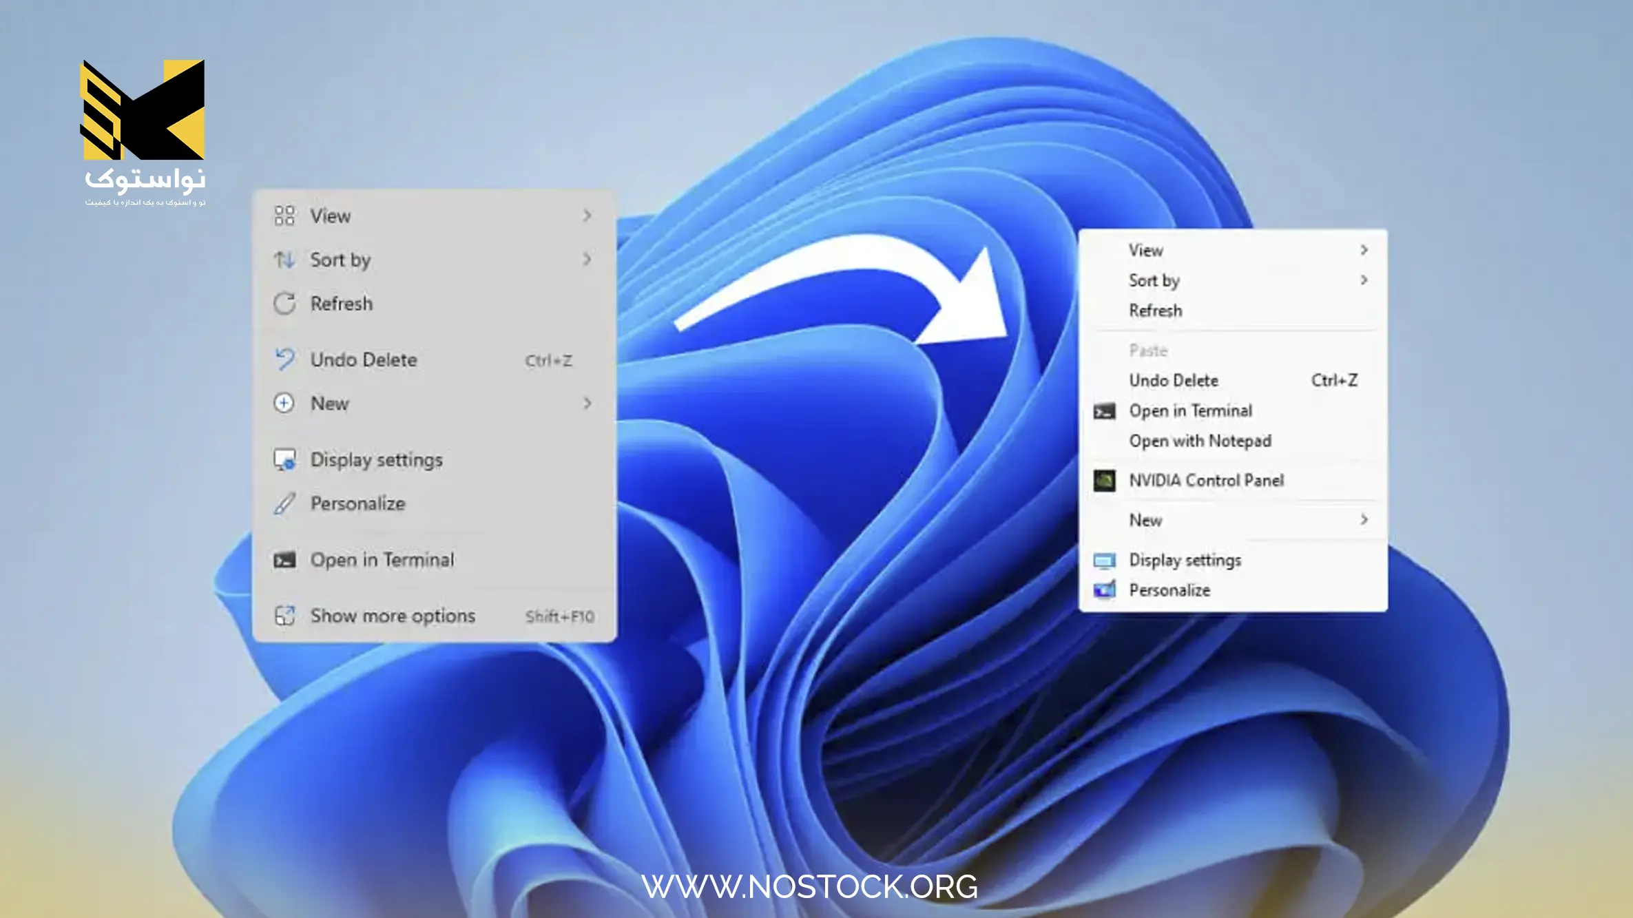This screenshot has height=918, width=1633.
Task: Select Undo Delete from context menu
Action: (x=362, y=359)
